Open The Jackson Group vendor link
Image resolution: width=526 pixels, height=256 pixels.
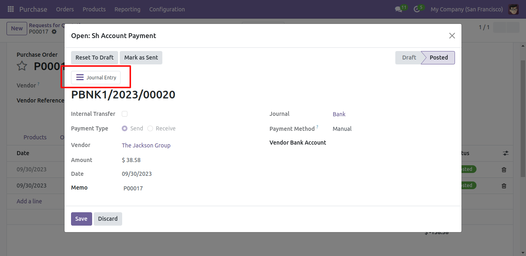tap(146, 145)
